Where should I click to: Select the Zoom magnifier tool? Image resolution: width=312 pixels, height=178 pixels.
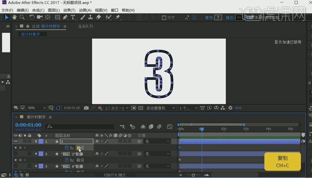(22, 17)
